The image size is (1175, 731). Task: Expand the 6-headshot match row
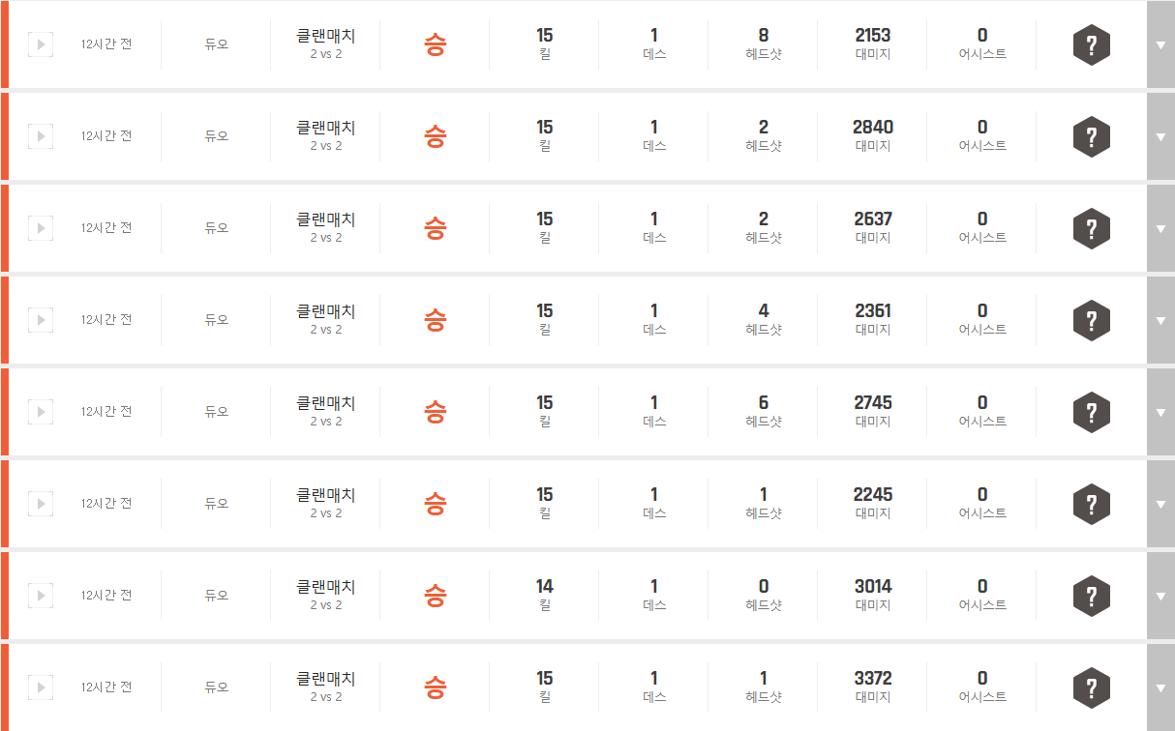(1160, 413)
